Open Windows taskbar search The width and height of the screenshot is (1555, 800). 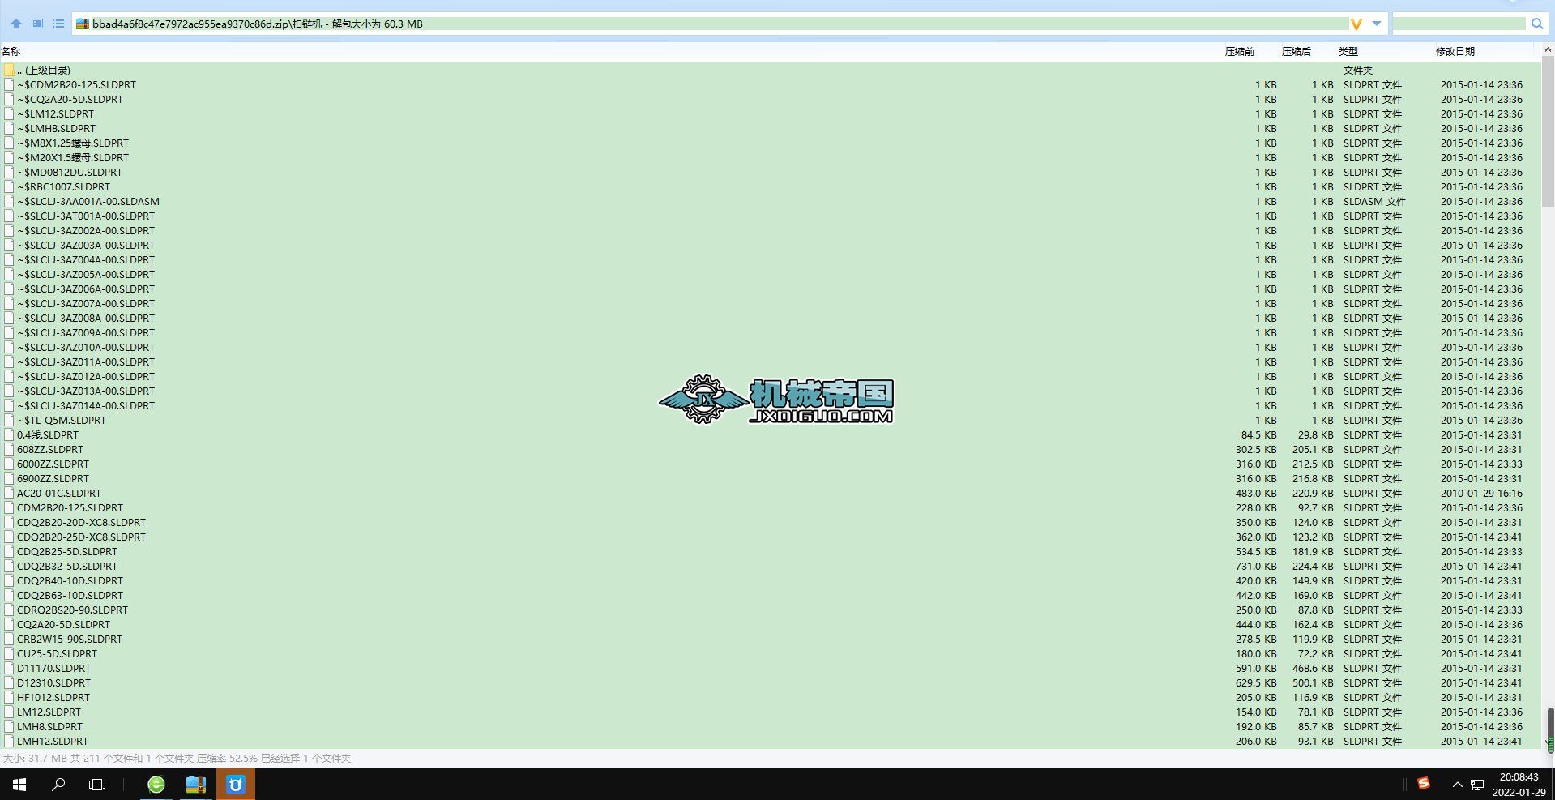click(x=58, y=785)
